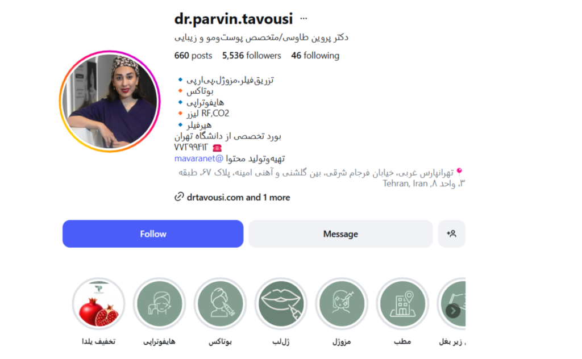Open the profile picture story ring
Image resolution: width=582 pixels, height=359 pixels.
click(110, 101)
